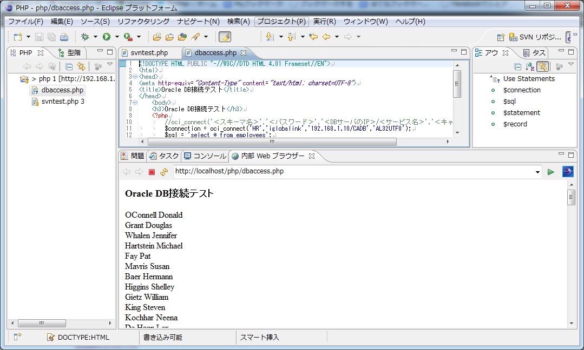The width and height of the screenshot is (584, 350).
Task: Click the editor horizontal scrollbar thumb
Action: 272,142
